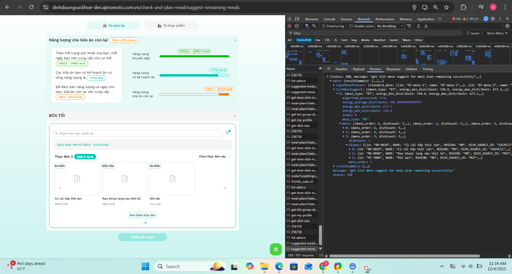The height and width of the screenshot is (274, 512).
Task: Click 'Xem thêm thực đơn' button
Action: coord(143,215)
